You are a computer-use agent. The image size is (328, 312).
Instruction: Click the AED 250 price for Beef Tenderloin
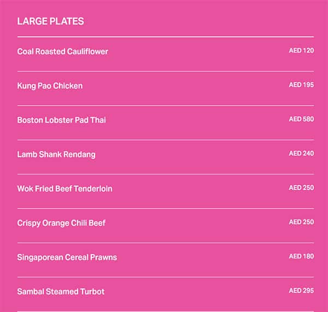tap(301, 188)
